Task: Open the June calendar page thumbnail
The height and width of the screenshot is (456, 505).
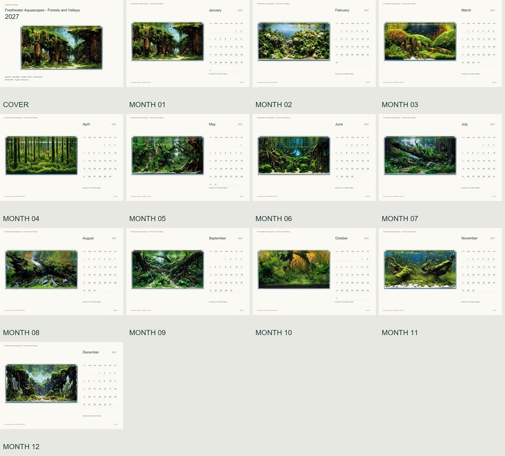Action: pyautogui.click(x=314, y=158)
